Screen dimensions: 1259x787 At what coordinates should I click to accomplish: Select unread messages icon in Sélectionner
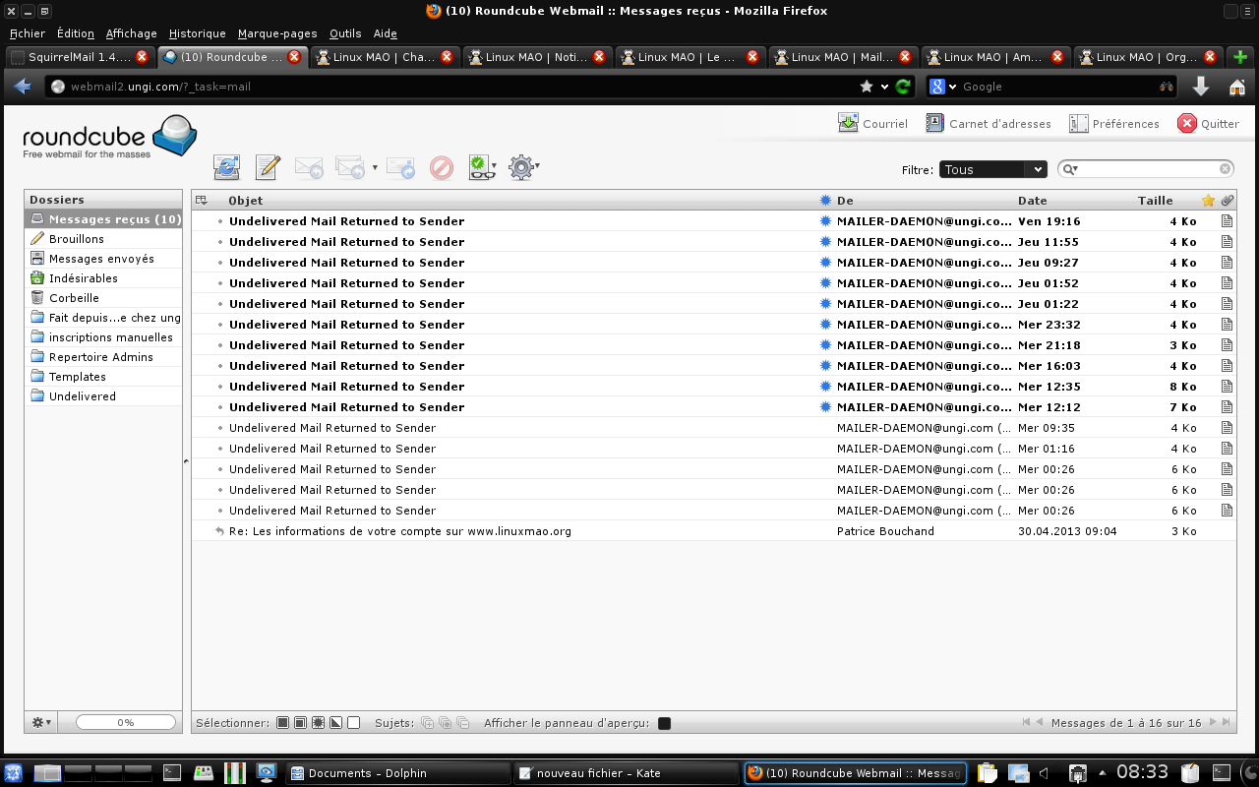pos(319,723)
